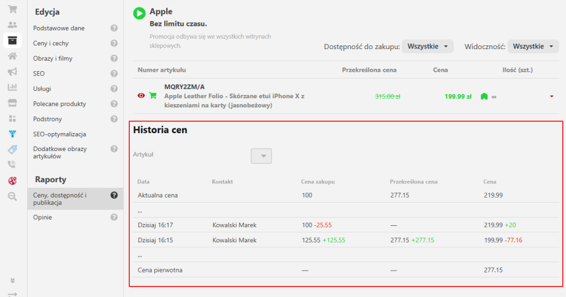Open Dodatkowe obrazy artykułów menu item

[x=60, y=152]
